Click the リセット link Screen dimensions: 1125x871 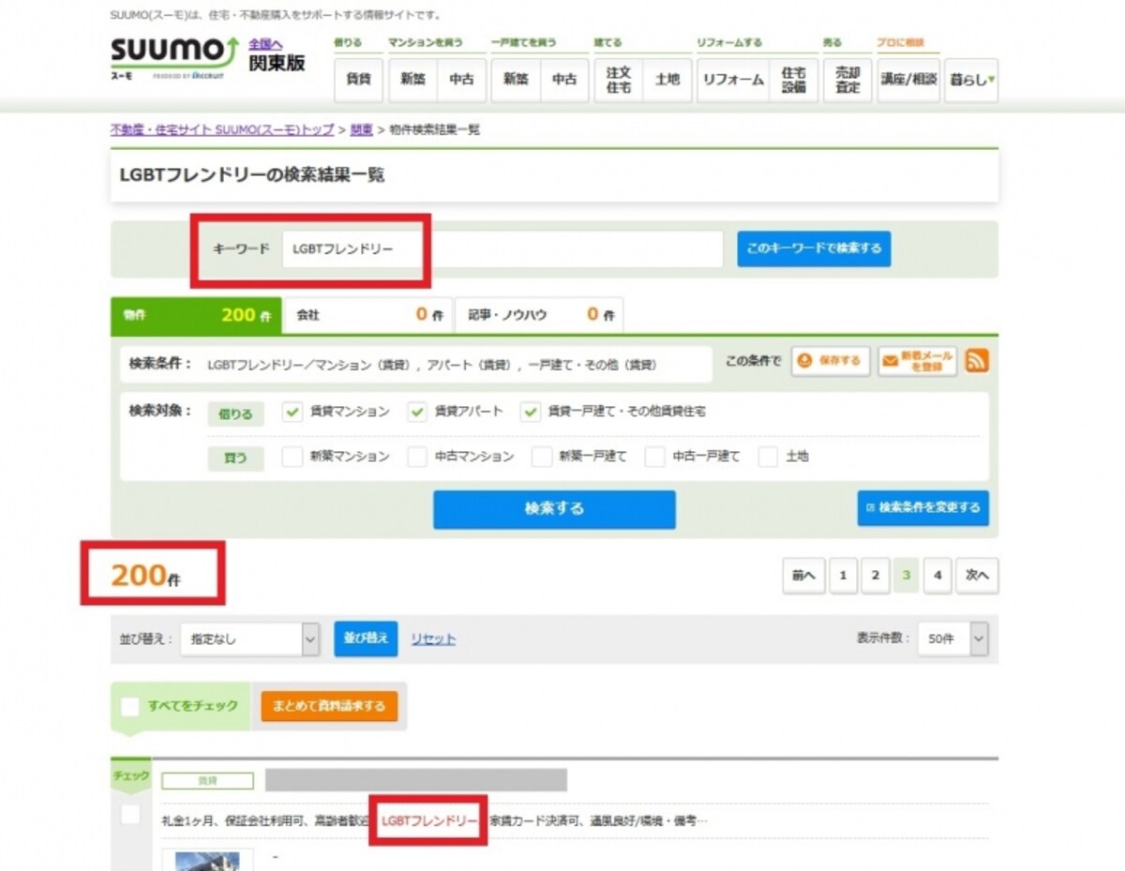433,638
